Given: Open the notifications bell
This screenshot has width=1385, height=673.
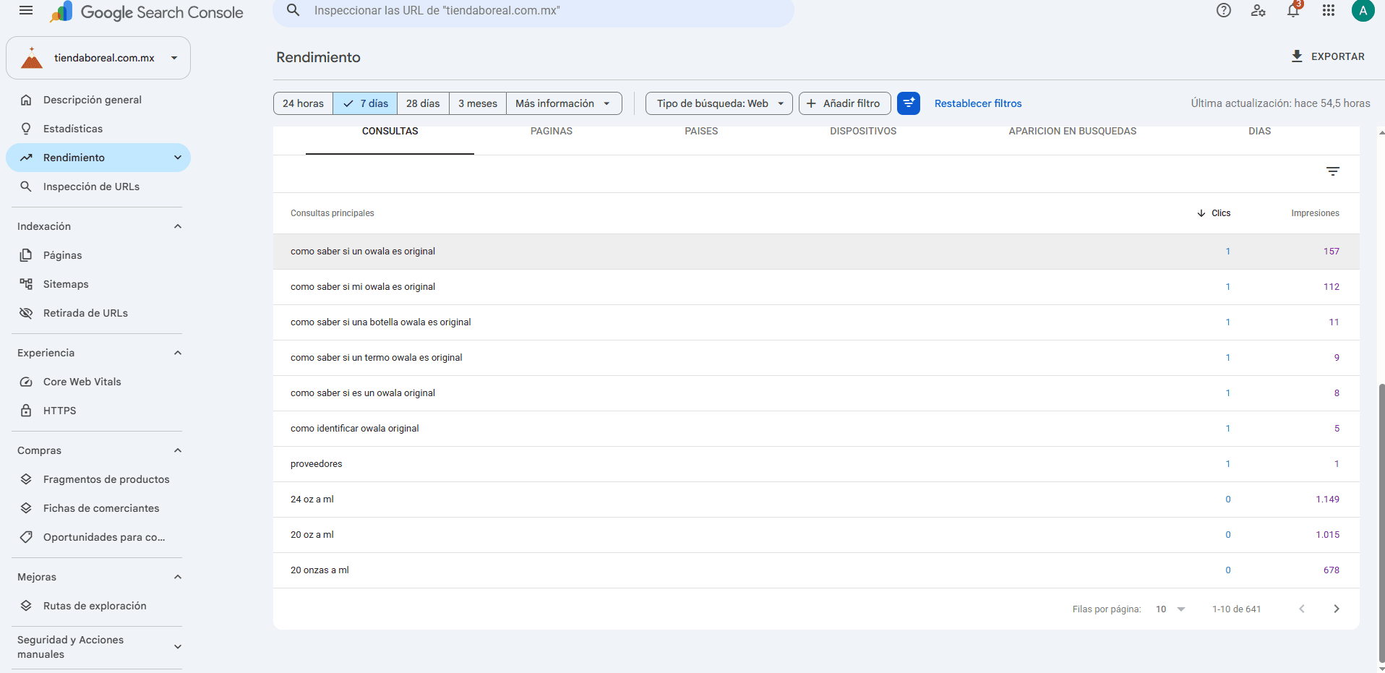Looking at the screenshot, I should tap(1293, 11).
